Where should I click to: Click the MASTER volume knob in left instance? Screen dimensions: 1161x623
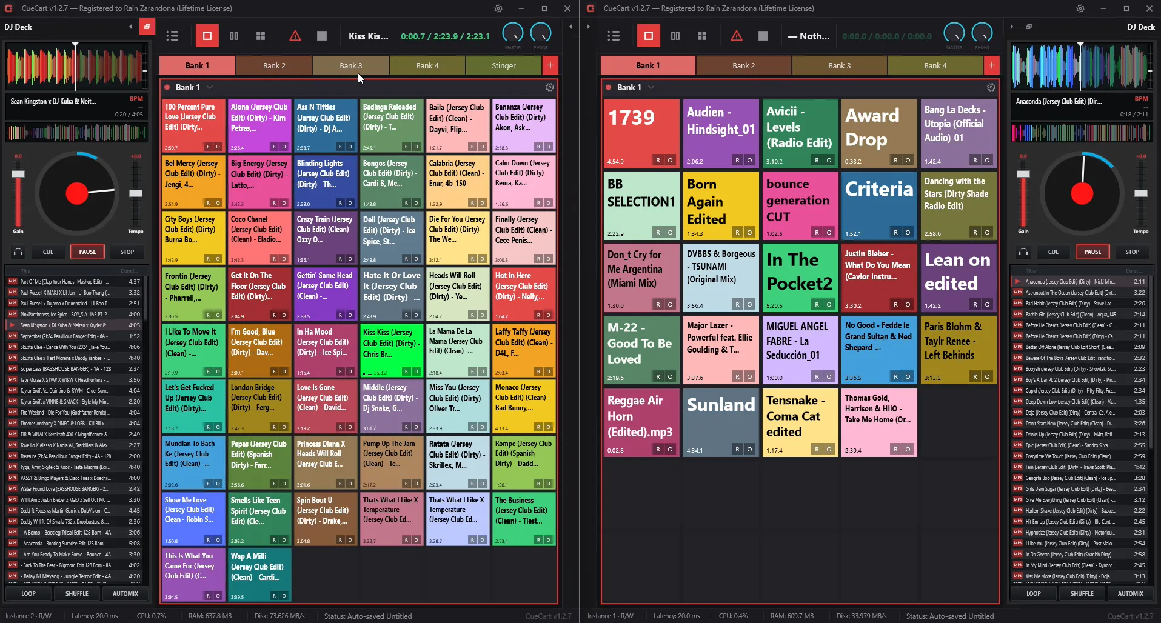pos(513,33)
